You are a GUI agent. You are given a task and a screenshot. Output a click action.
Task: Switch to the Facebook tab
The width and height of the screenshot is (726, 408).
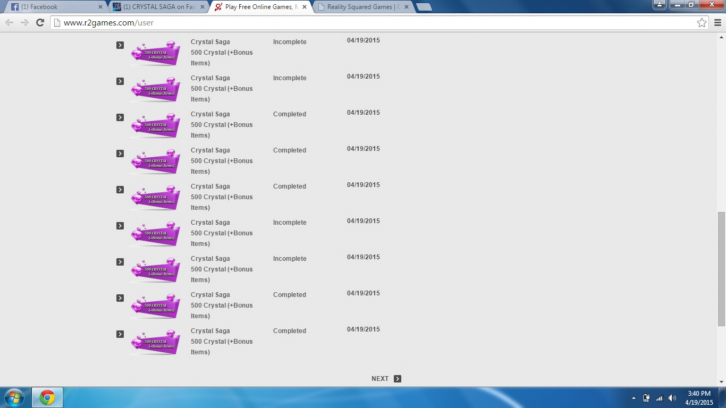pos(53,7)
